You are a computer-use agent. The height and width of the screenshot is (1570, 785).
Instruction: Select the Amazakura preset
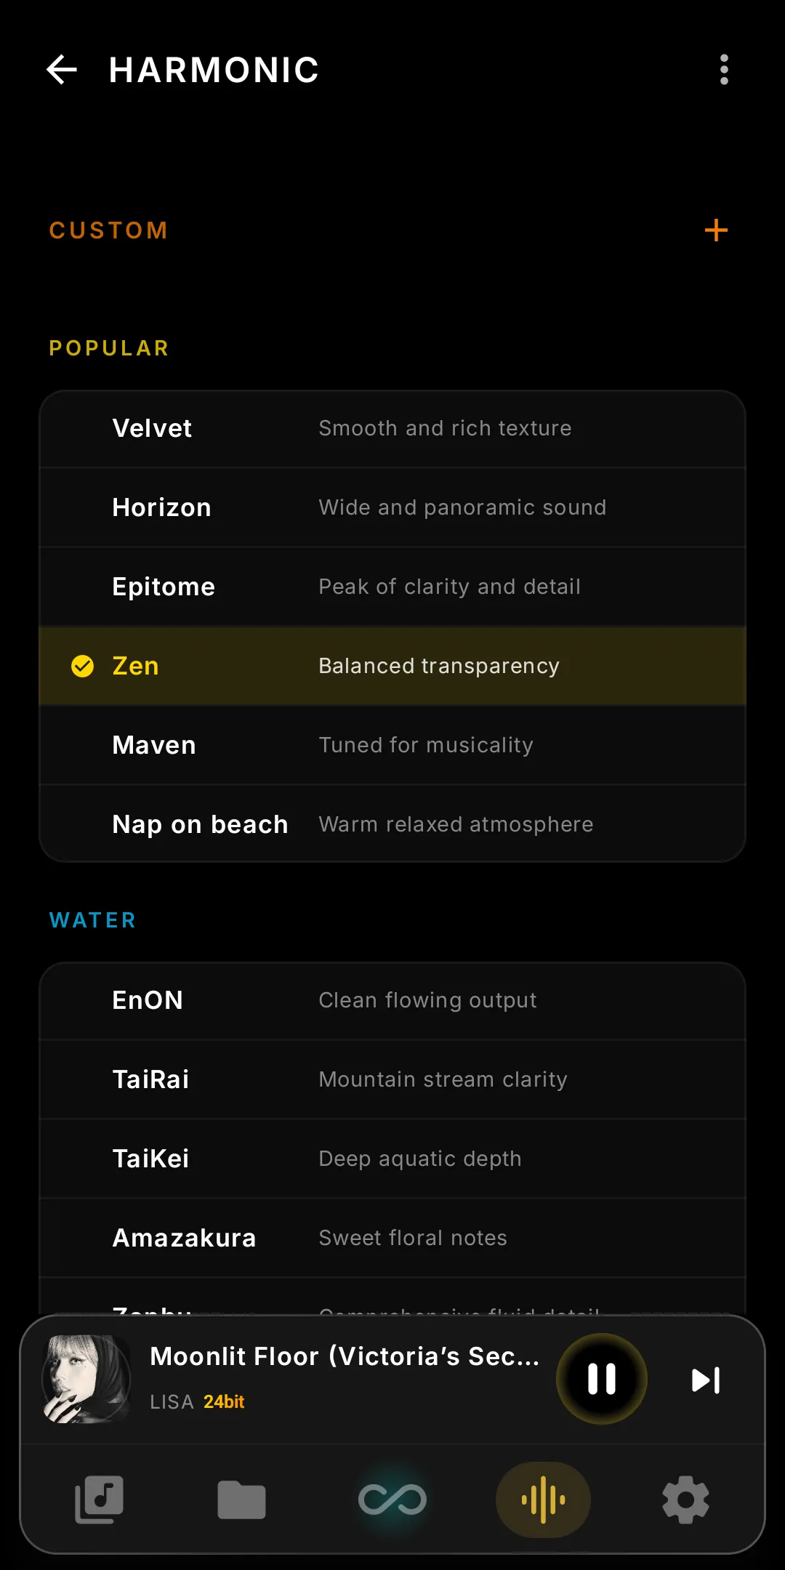[392, 1238]
